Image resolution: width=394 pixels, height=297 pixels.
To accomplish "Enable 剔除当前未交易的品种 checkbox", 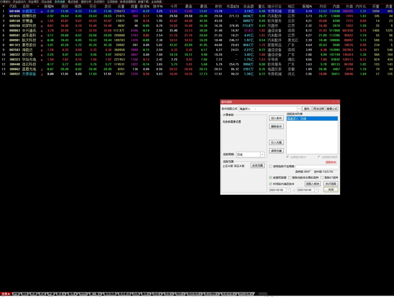I will [x=290, y=178].
